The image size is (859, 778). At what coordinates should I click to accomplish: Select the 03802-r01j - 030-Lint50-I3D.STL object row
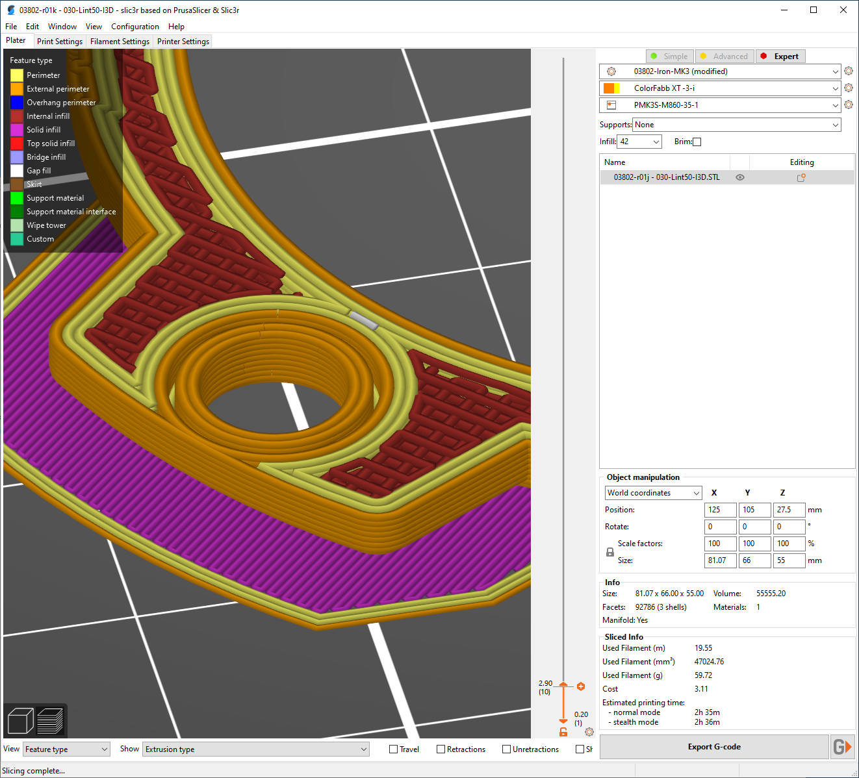click(726, 177)
